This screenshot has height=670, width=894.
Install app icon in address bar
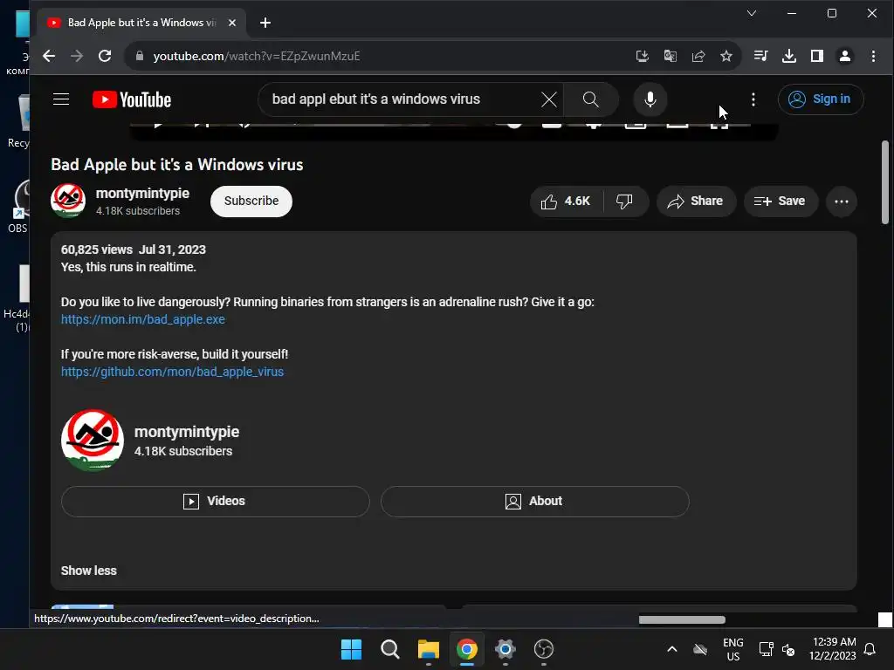pos(643,56)
